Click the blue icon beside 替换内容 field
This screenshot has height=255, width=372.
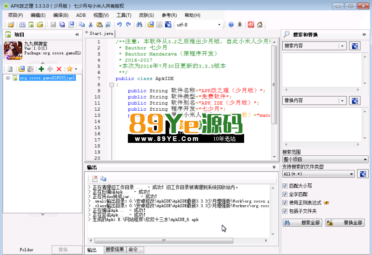[x=355, y=101]
